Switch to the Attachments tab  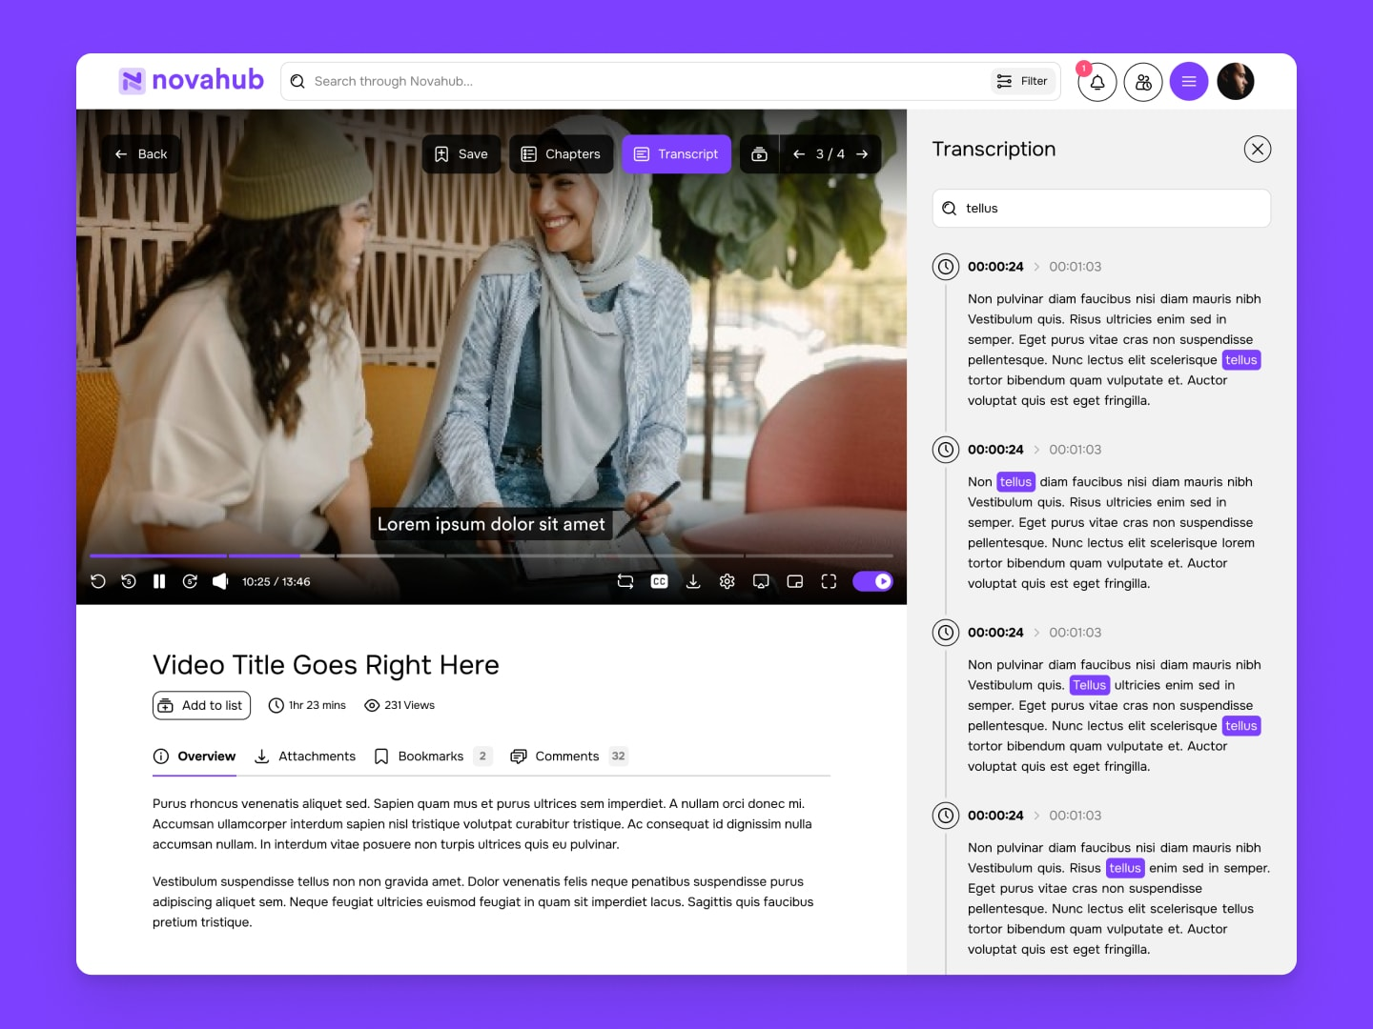point(305,757)
